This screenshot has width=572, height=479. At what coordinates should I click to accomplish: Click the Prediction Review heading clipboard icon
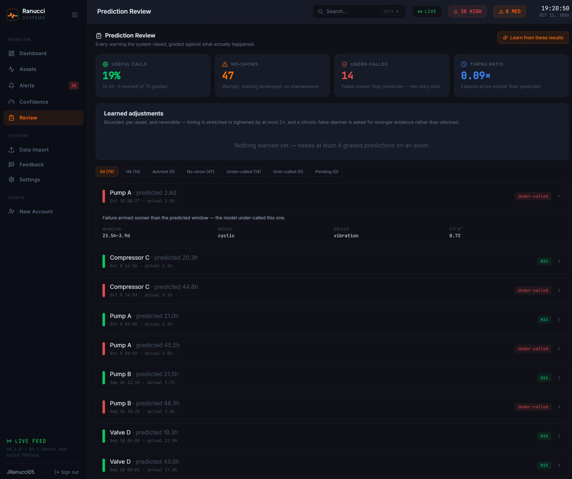[x=99, y=36]
